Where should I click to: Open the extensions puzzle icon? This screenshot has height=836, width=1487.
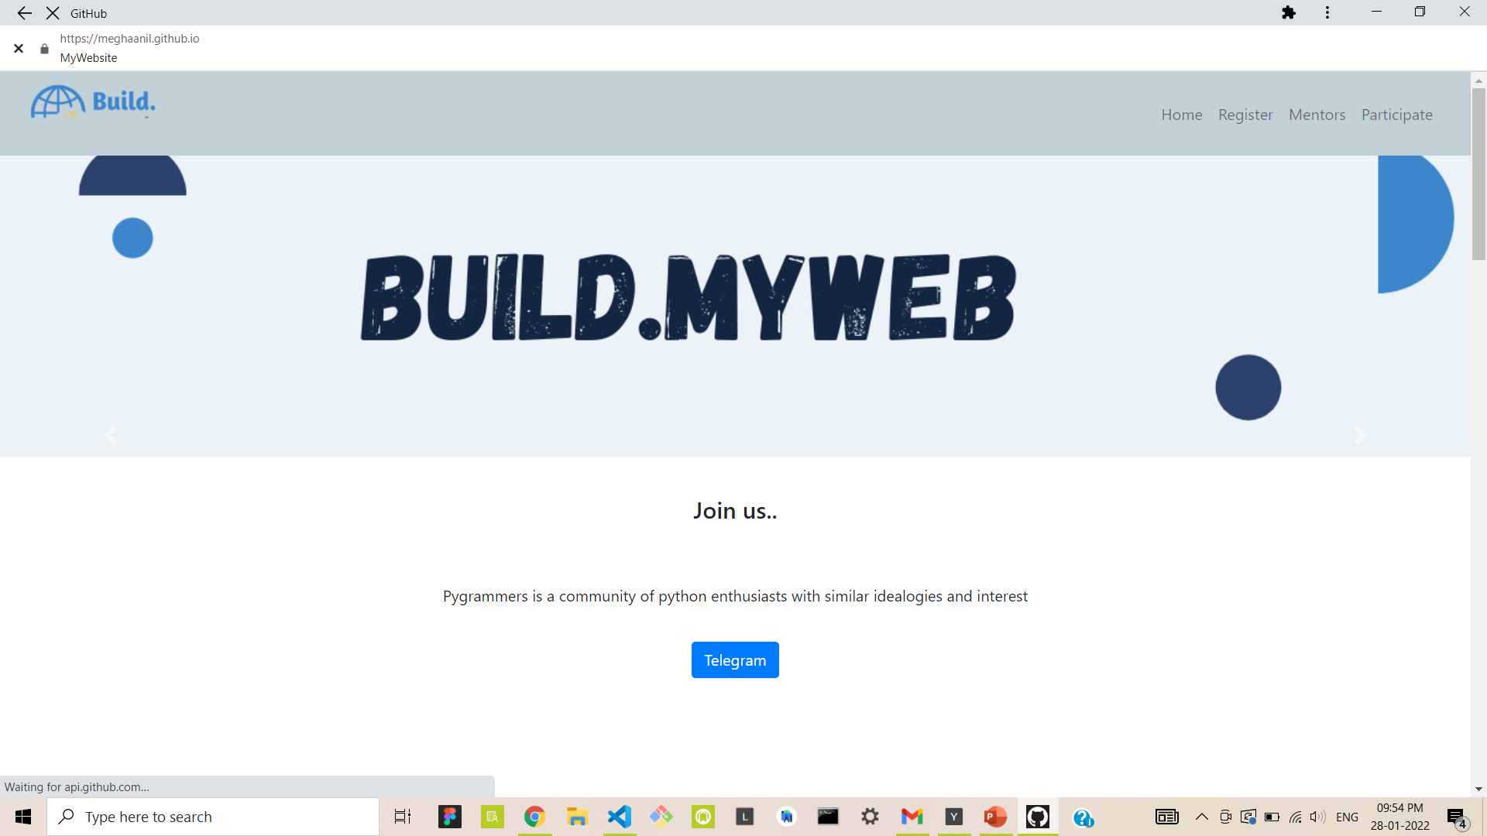coord(1289,13)
